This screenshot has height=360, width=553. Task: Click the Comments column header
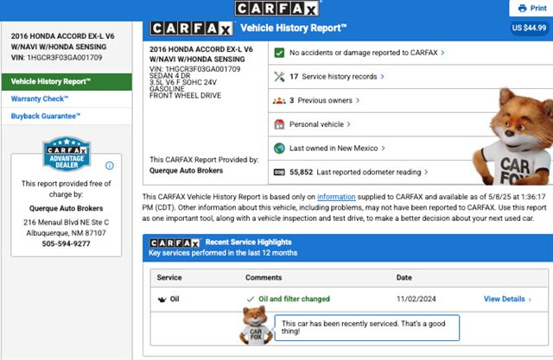pos(264,278)
